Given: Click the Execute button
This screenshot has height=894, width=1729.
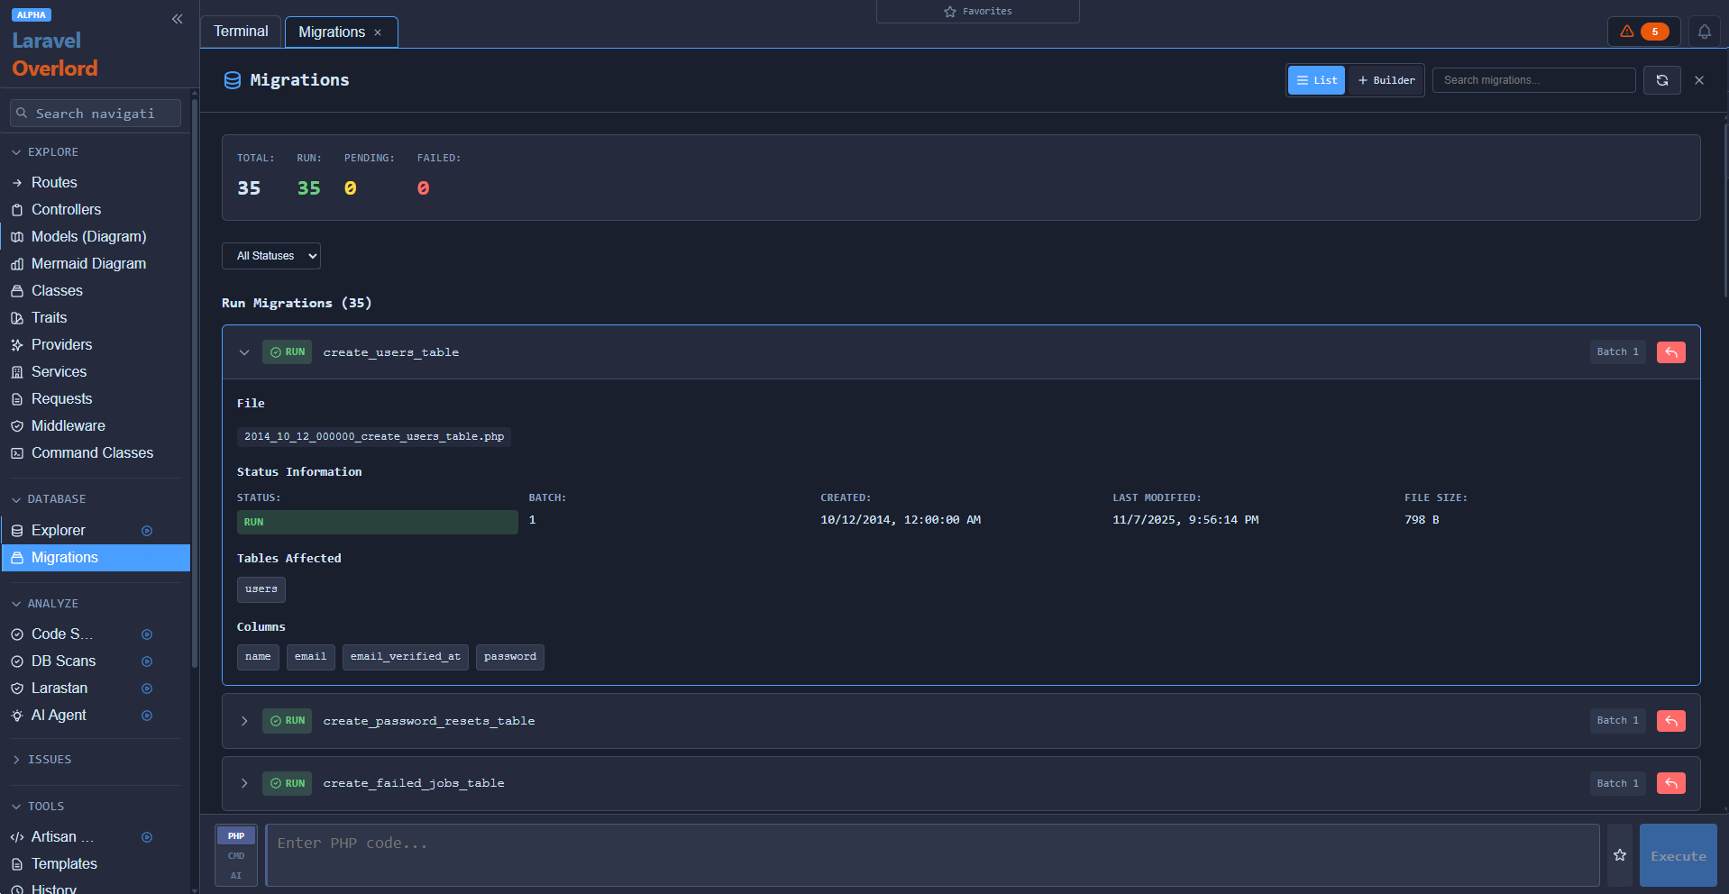Looking at the screenshot, I should point(1677,855).
